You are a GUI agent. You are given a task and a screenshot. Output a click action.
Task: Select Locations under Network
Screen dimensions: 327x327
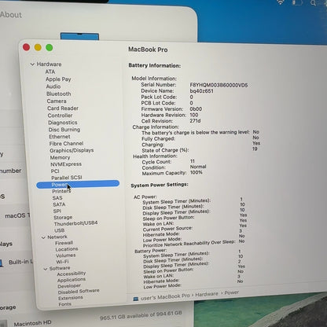click(x=67, y=249)
